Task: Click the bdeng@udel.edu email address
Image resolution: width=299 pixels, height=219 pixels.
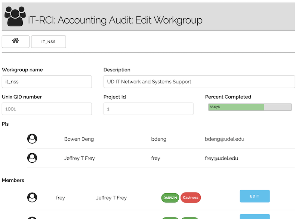Action: (x=224, y=139)
